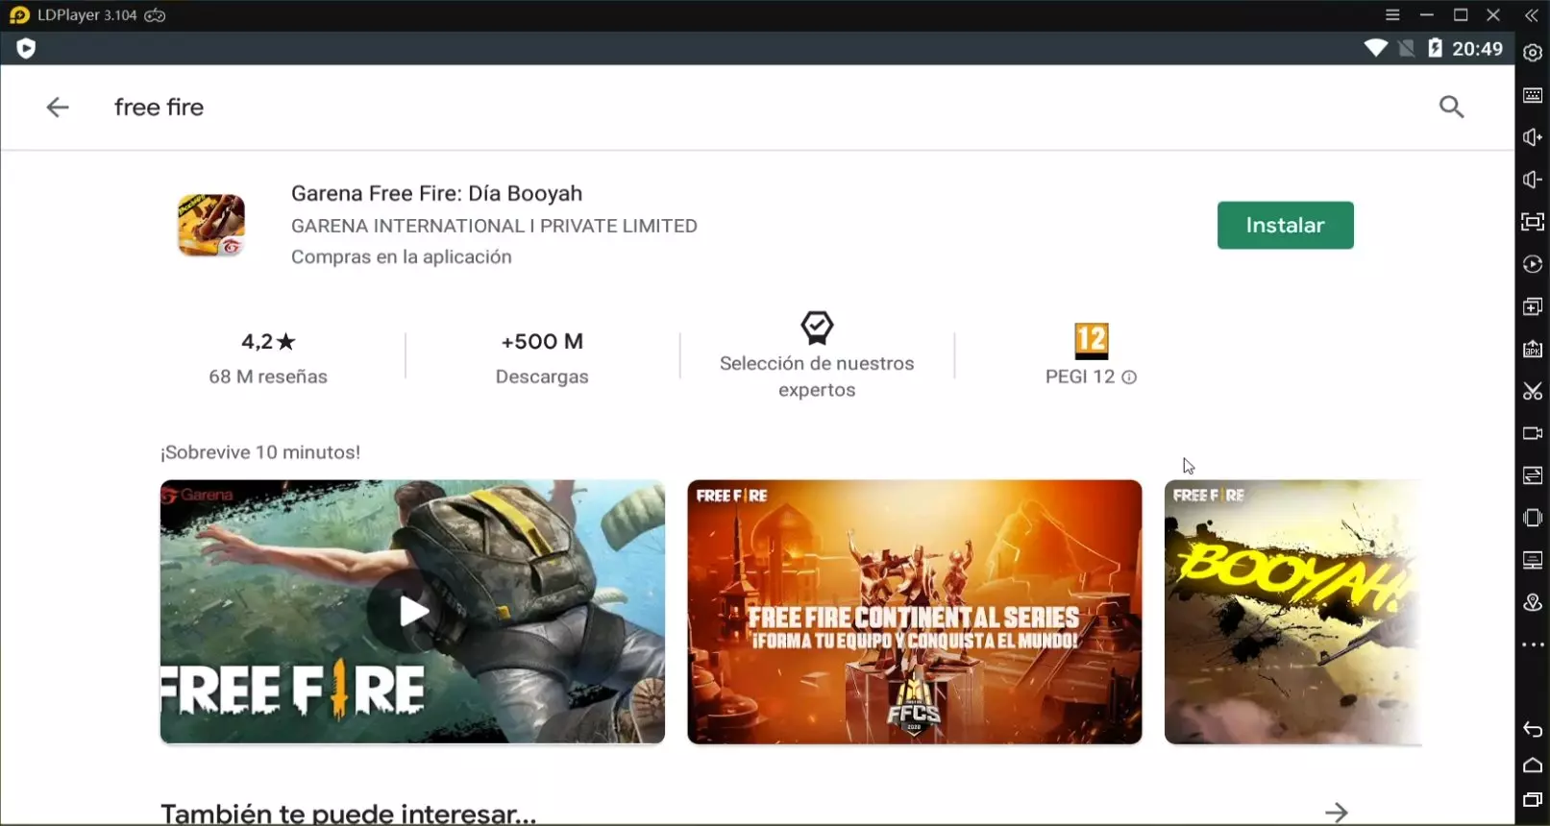
Task: Open LDPlayer settings gear icon
Action: tap(1533, 54)
